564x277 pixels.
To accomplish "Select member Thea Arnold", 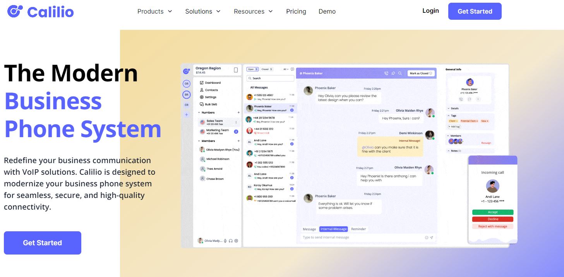I will click(x=212, y=169).
